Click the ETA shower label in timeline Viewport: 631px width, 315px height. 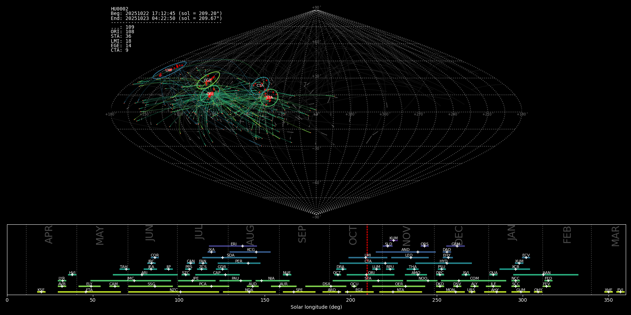[x=89, y=290]
